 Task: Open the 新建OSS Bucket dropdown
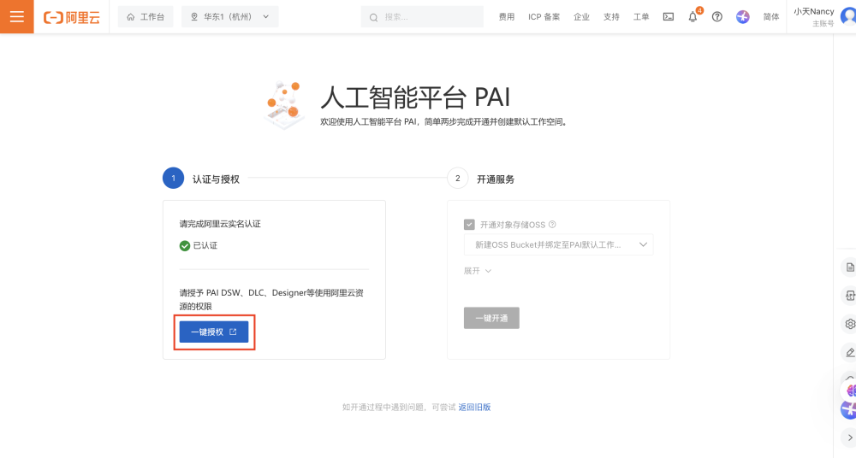coord(558,245)
